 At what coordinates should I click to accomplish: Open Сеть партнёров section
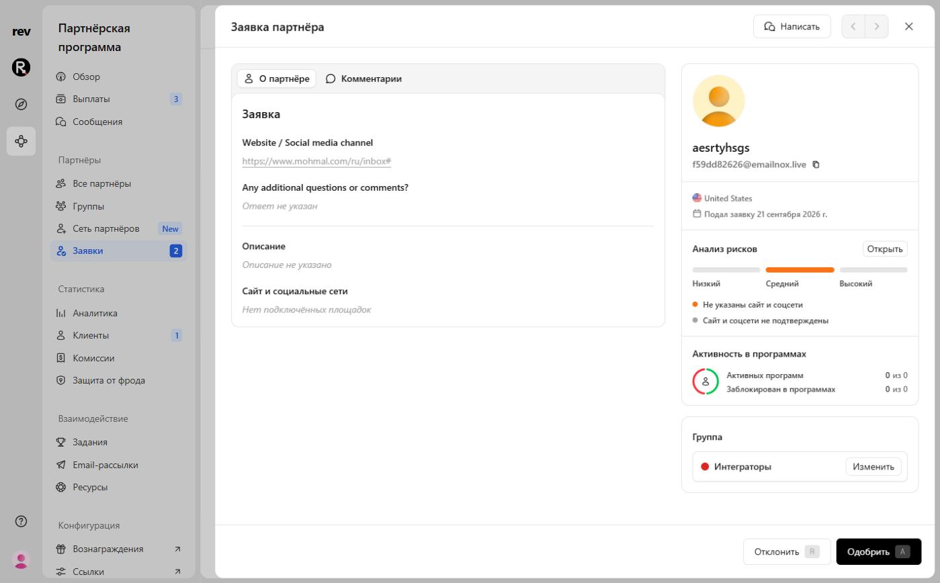[118, 228]
